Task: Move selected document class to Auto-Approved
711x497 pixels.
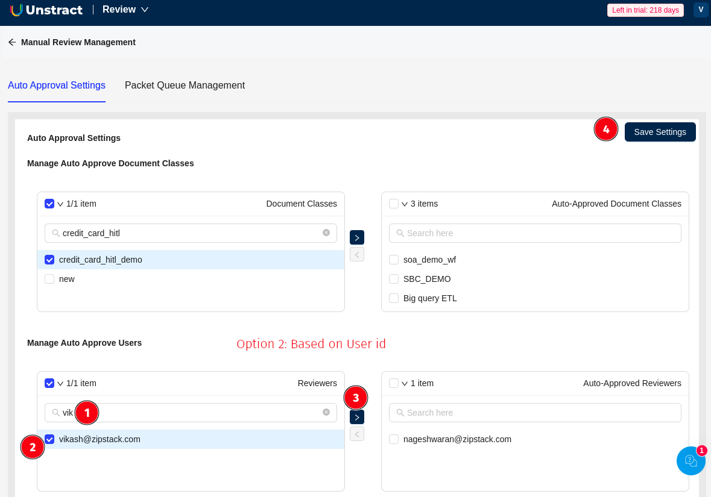Action: 357,237
